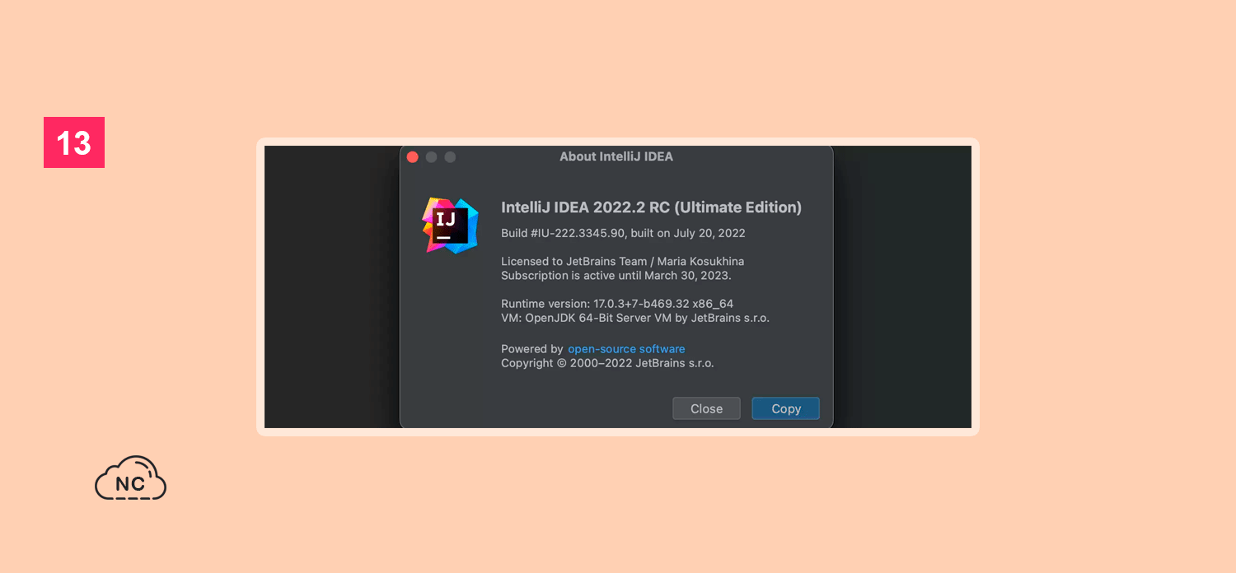Viewport: 1236px width, 573px height.
Task: Click the Copyright 2000–2022 JetBrains line
Action: (x=607, y=363)
